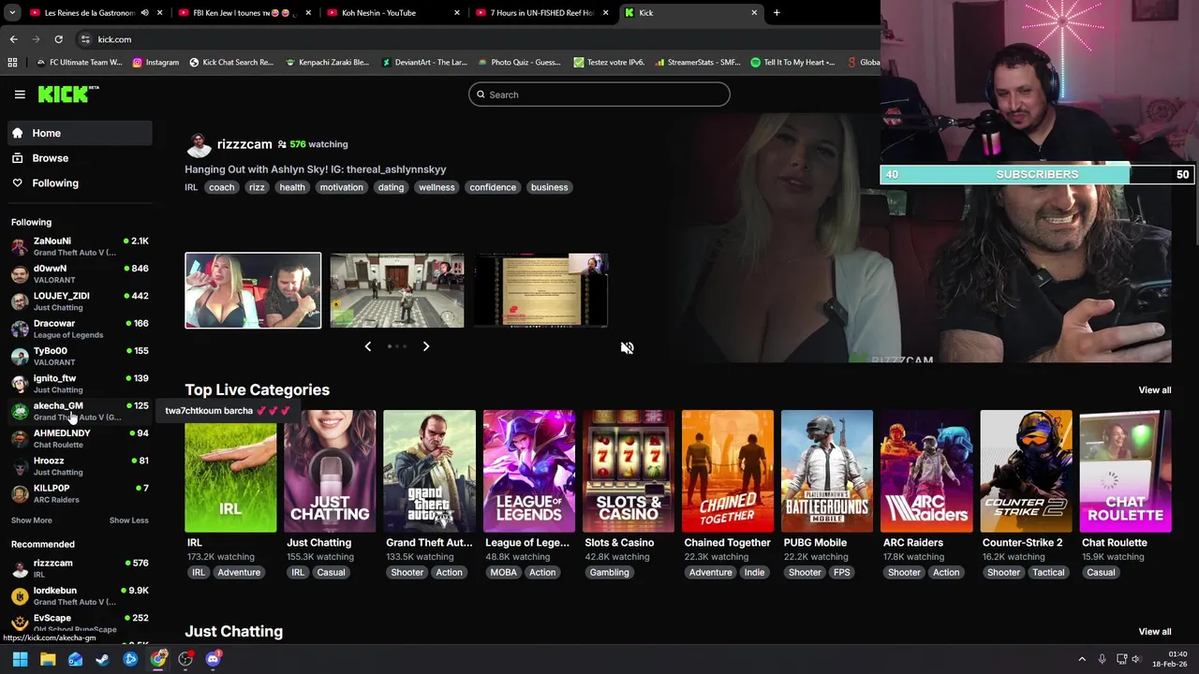This screenshot has width=1199, height=674.
Task: Open the hamburger sidebar menu
Action: (x=20, y=95)
